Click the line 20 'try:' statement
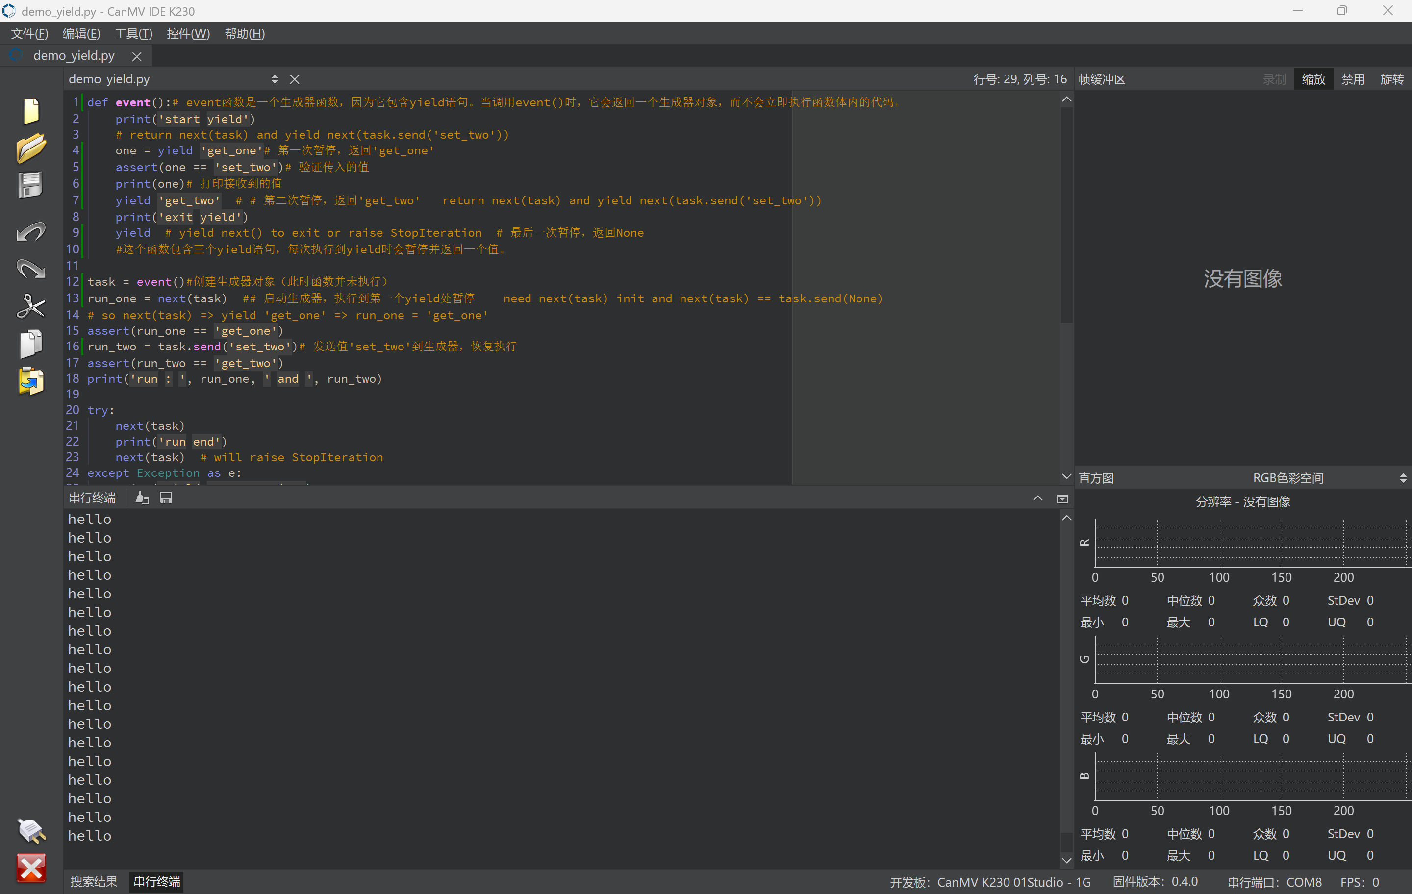Viewport: 1412px width, 894px height. click(x=101, y=410)
